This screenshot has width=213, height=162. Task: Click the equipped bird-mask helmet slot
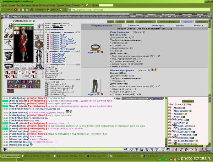click(x=9, y=28)
